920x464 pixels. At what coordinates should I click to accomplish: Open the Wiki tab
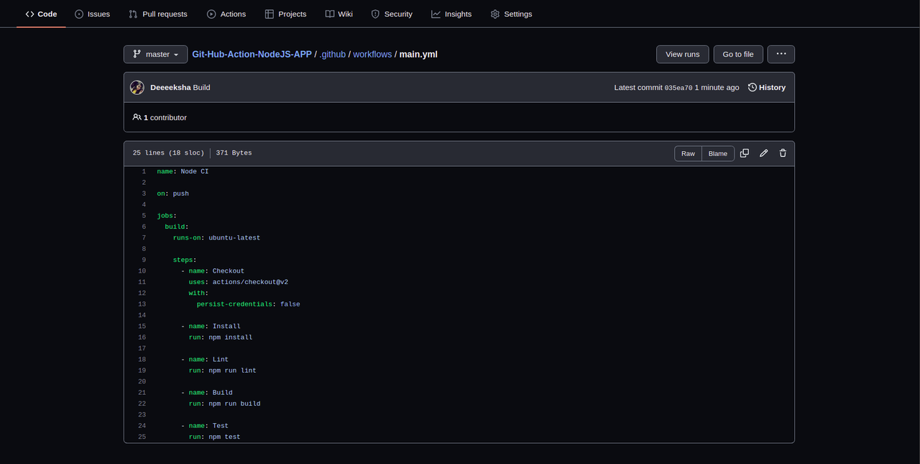pyautogui.click(x=339, y=14)
